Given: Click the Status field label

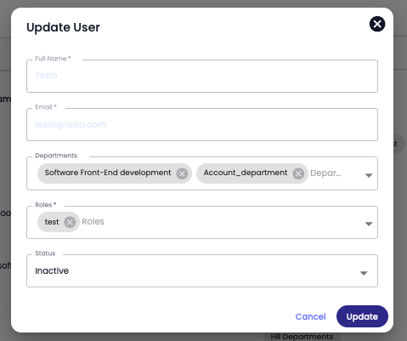Looking at the screenshot, I should pos(45,253).
